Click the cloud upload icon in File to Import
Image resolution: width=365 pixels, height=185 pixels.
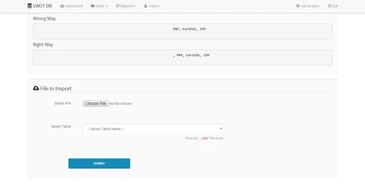click(36, 88)
